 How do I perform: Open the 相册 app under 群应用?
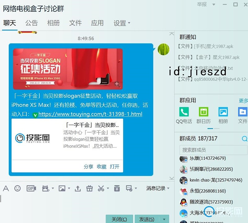[223, 112]
